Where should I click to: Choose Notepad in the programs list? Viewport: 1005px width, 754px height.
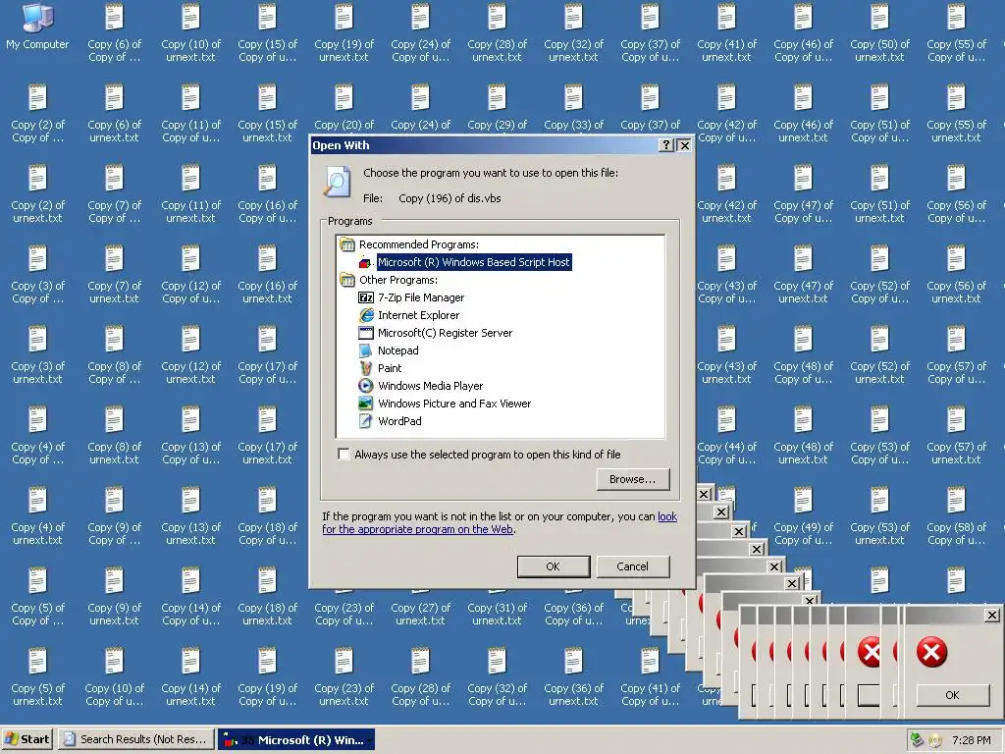tap(389, 350)
